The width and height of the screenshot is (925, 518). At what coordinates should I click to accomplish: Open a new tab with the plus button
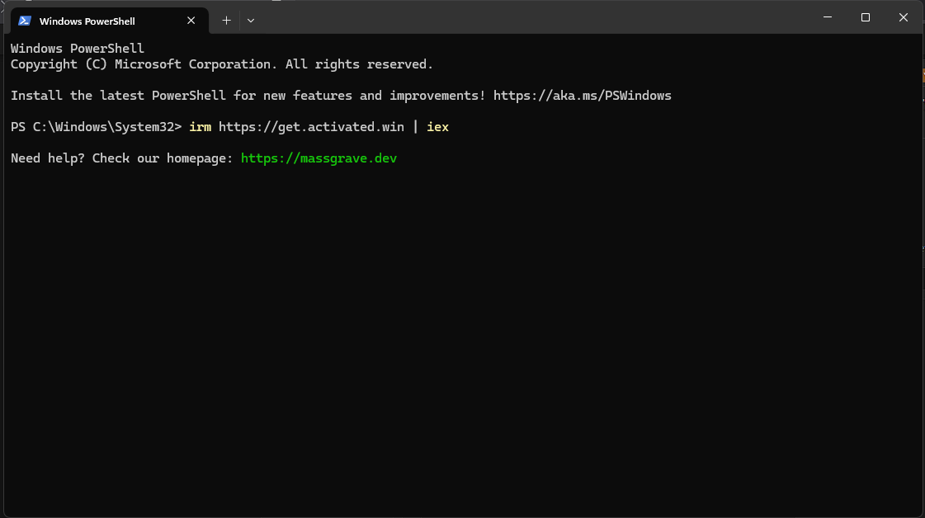(x=227, y=21)
